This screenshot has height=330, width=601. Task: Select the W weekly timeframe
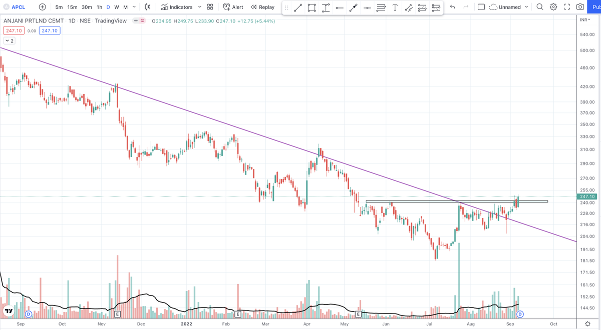(x=117, y=7)
